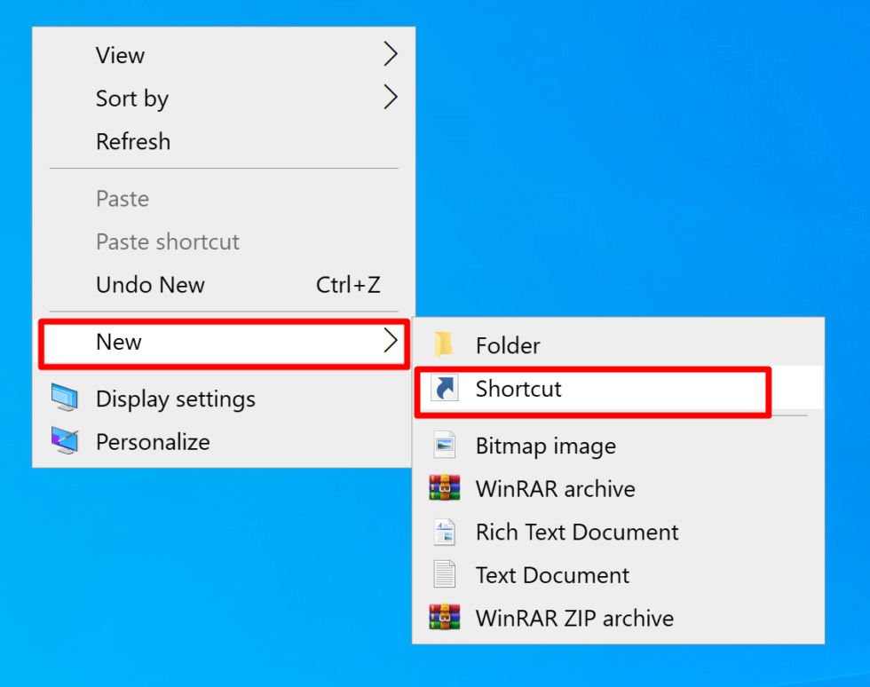870x687 pixels.
Task: Click the WinRAR ZIP archive icon
Action: click(445, 619)
